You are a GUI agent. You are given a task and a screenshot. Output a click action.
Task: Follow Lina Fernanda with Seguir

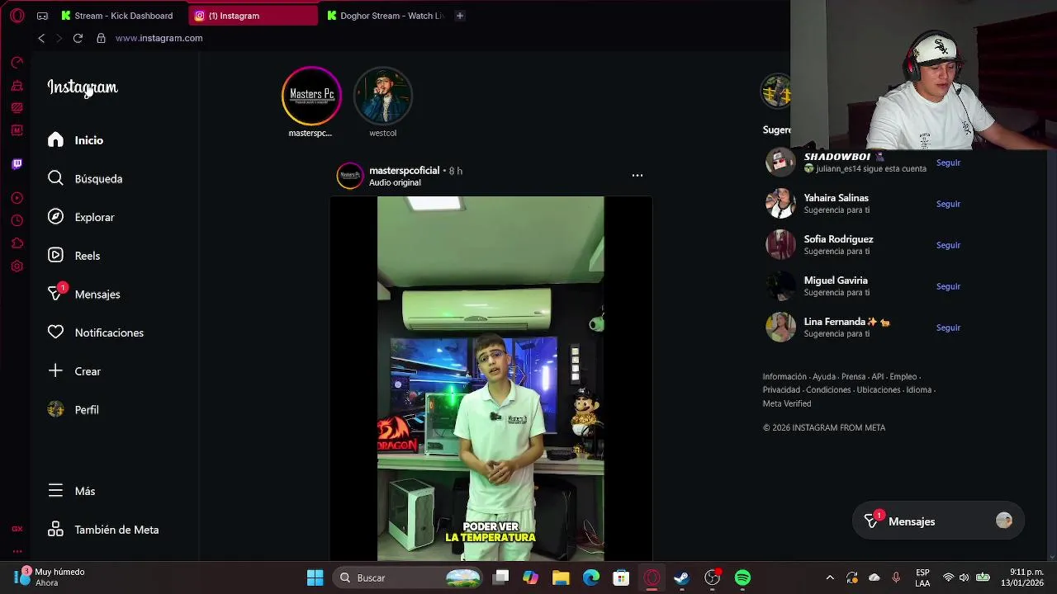click(x=948, y=328)
